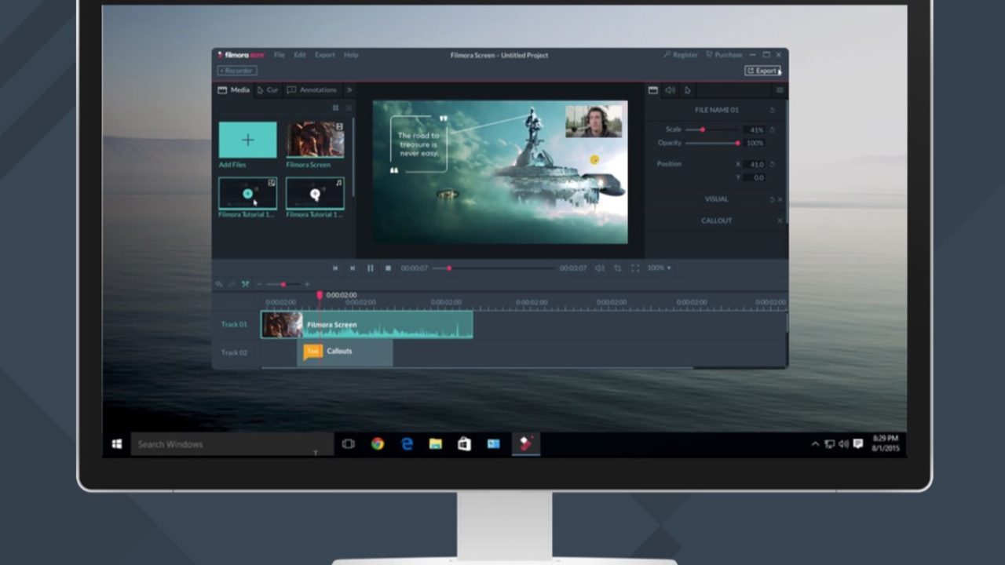Switch to the Cursor tab
This screenshot has width=1005, height=565.
(x=268, y=90)
